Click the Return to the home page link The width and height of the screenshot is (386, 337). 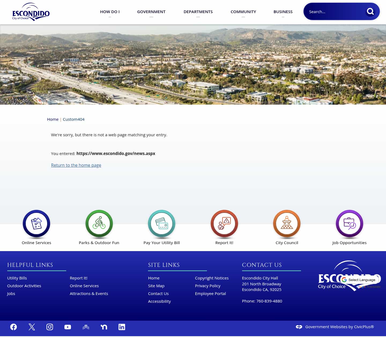click(x=76, y=165)
